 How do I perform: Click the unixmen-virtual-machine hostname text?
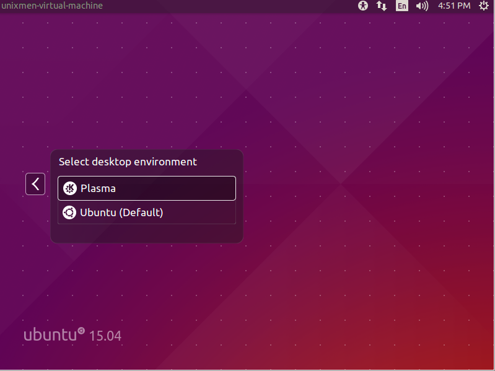pos(52,6)
